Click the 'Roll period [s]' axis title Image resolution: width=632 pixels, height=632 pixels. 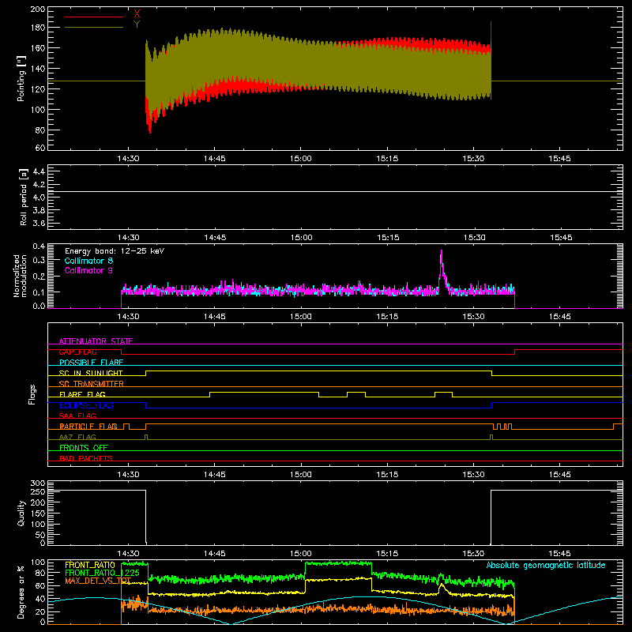pyautogui.click(x=23, y=197)
